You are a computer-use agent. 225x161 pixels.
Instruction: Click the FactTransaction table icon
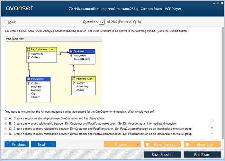(x=74, y=79)
